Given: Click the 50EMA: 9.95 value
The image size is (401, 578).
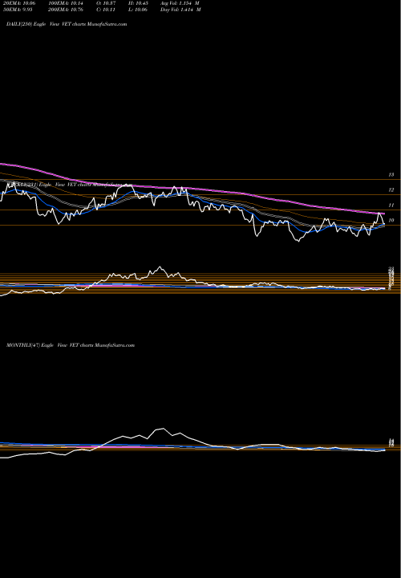Looking at the screenshot, I should tap(18, 10).
